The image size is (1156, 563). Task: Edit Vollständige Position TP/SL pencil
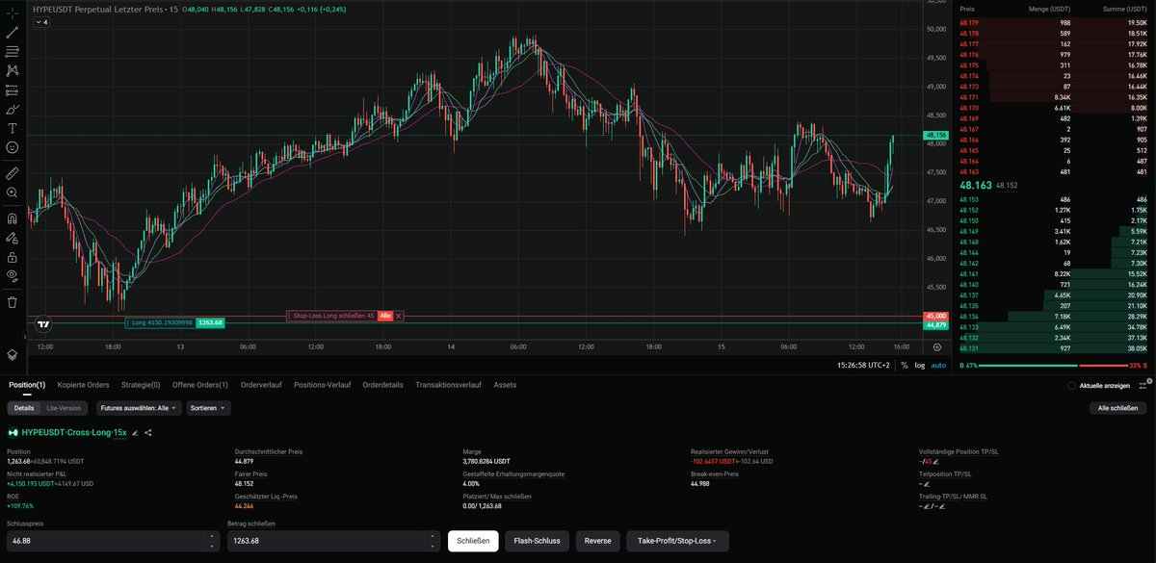tap(935, 461)
